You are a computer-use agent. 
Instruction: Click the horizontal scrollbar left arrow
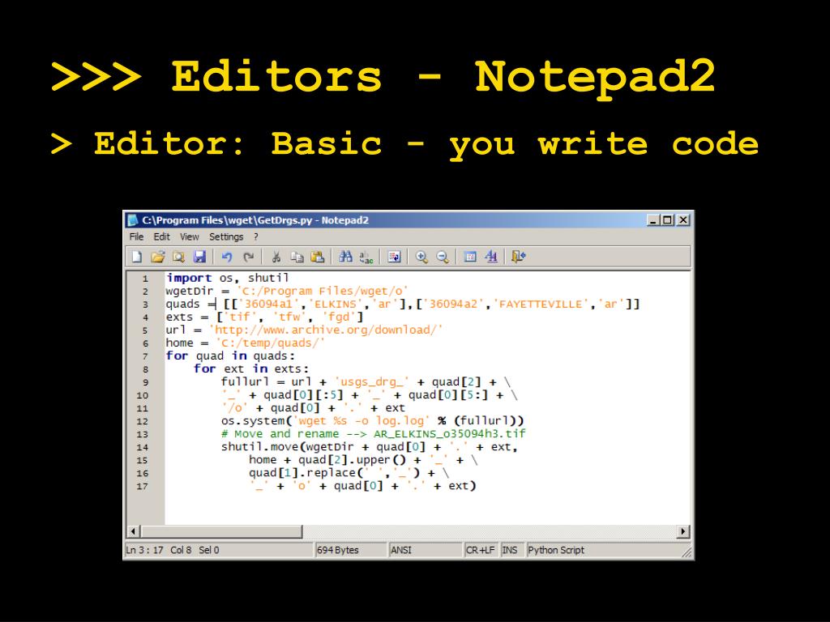[134, 531]
